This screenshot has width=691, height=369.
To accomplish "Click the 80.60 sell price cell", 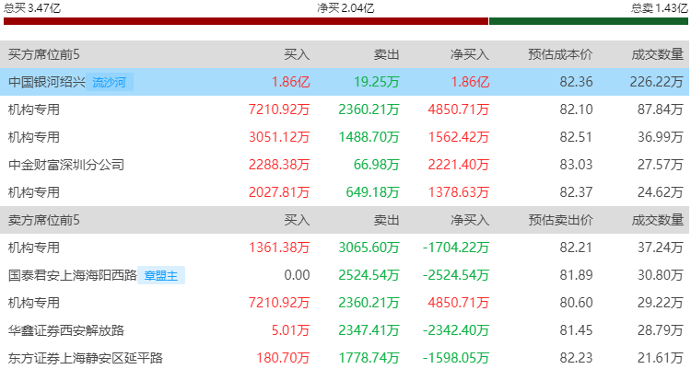I will (x=576, y=303).
